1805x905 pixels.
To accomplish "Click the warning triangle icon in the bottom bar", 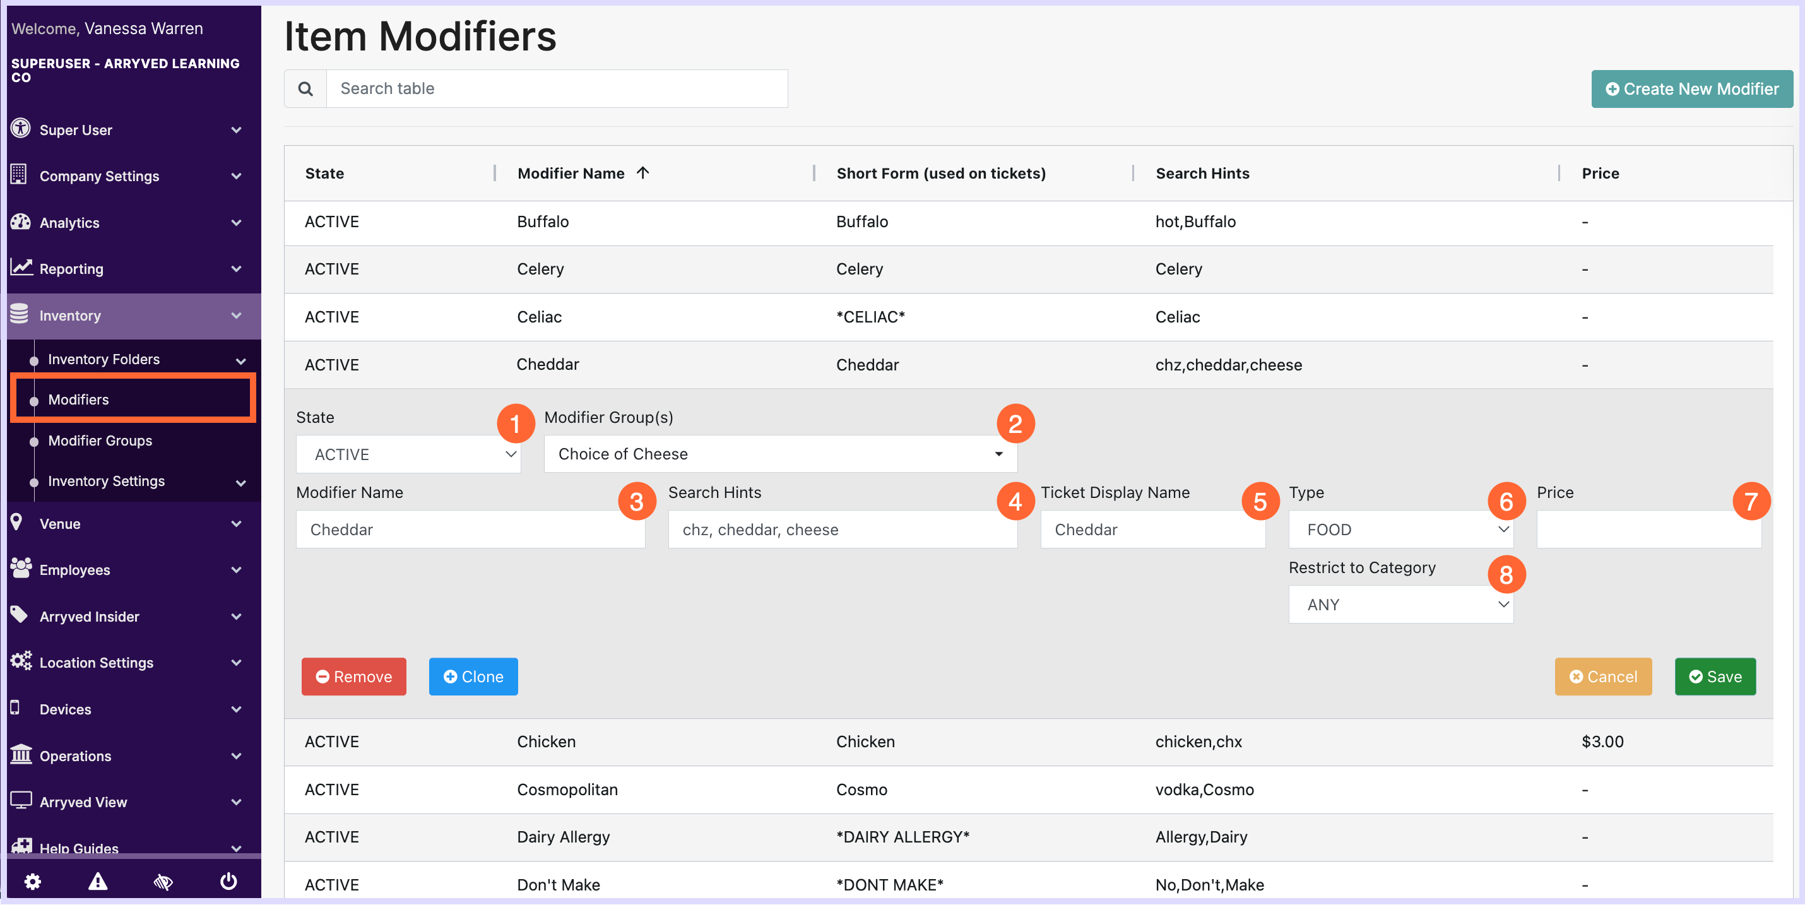I will point(98,881).
